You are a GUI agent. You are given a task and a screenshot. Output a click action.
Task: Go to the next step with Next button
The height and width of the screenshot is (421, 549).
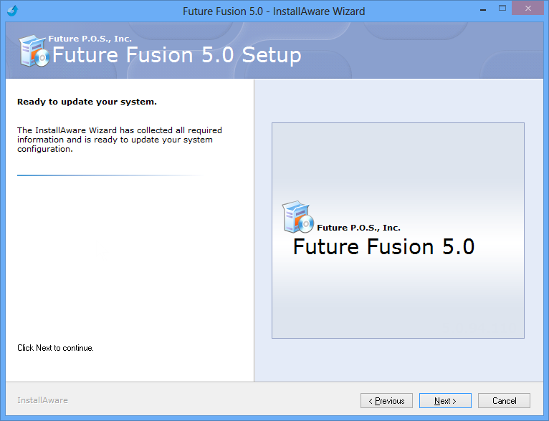(445, 401)
